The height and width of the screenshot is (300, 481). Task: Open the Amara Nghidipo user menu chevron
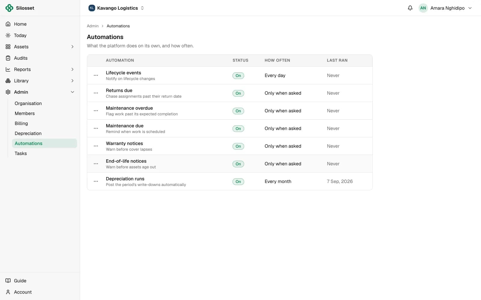[x=470, y=8]
